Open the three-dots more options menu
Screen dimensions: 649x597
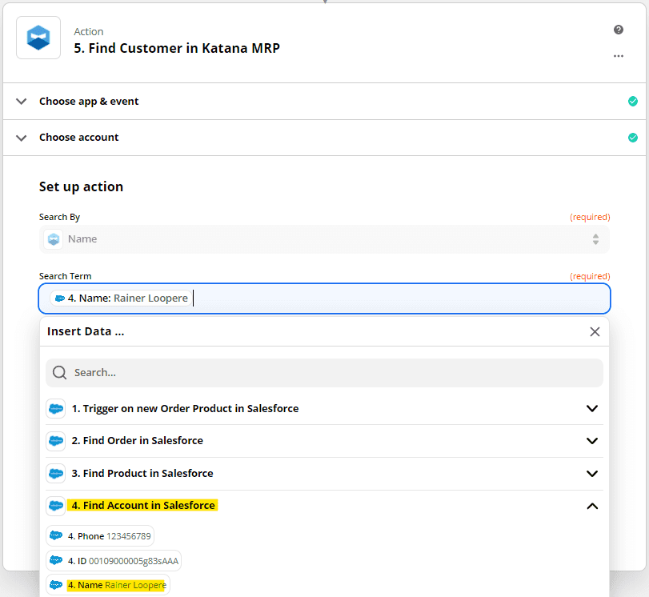tap(619, 56)
